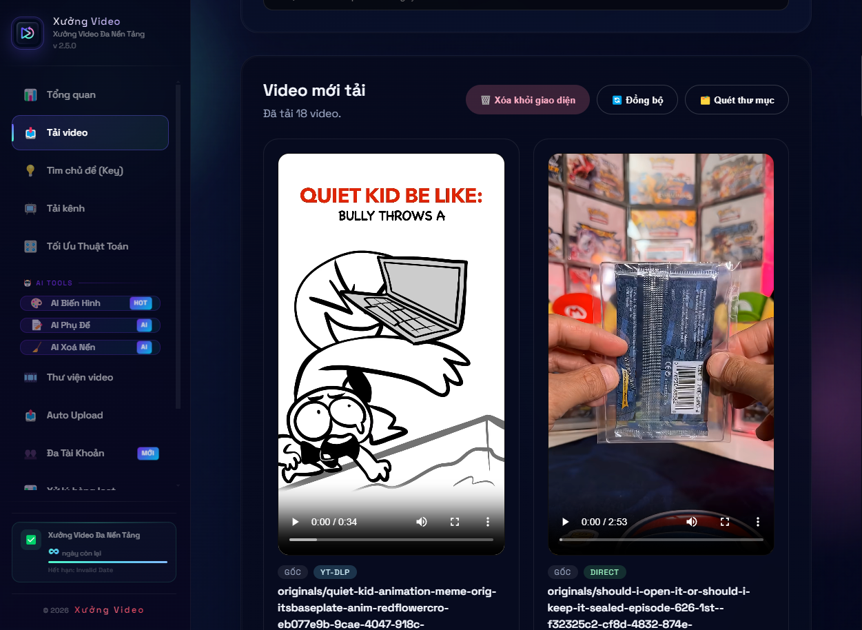Screen dimensions: 862x630
Task: Click the MỚI badge on Đa Tài Khoản
Action: [147, 454]
